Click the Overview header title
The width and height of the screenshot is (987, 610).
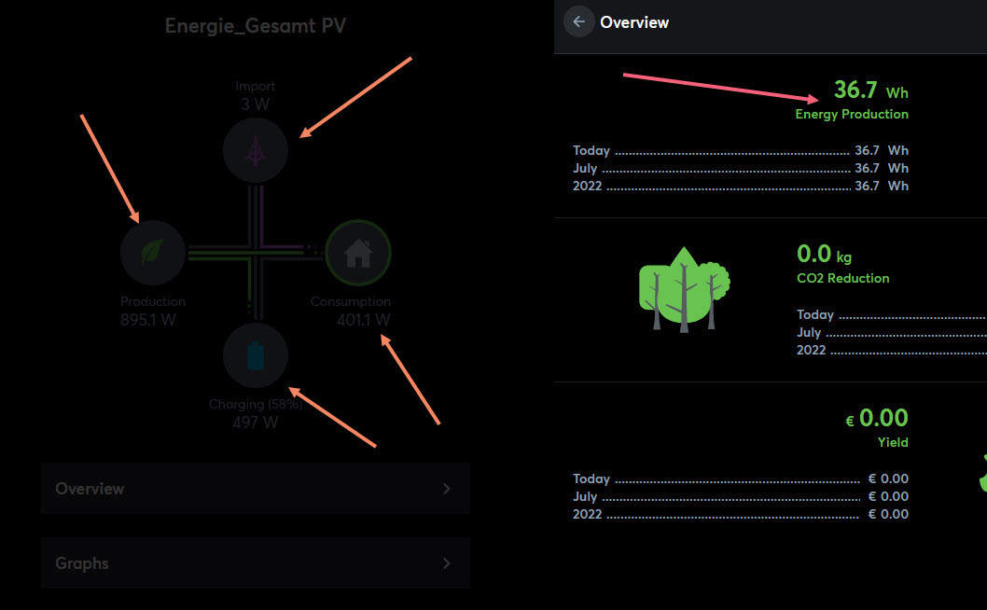tap(634, 22)
